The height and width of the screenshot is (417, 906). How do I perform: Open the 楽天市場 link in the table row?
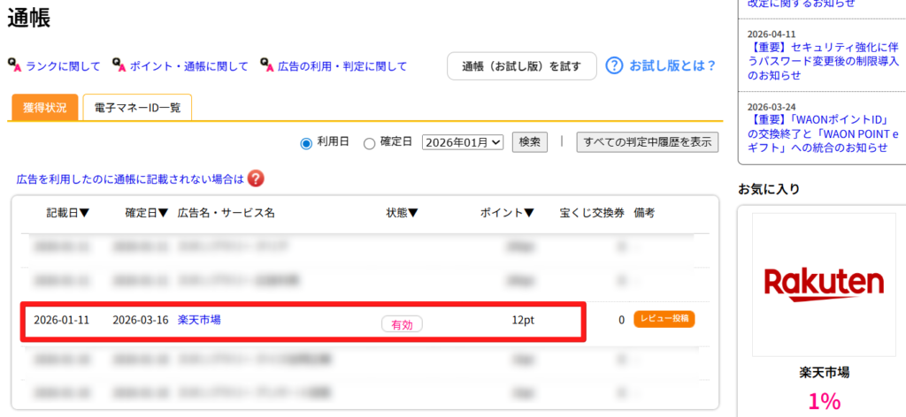point(199,320)
